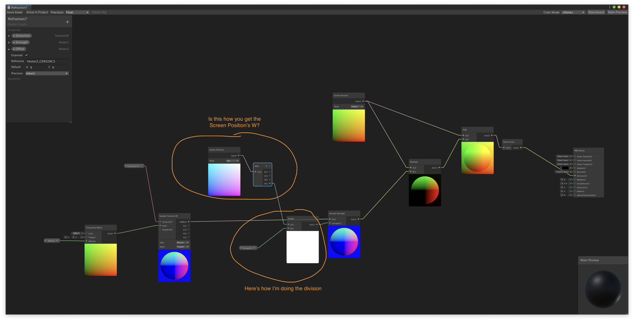Select the Offset(2) property node in graph
The width and height of the screenshot is (634, 321).
(x=52, y=241)
